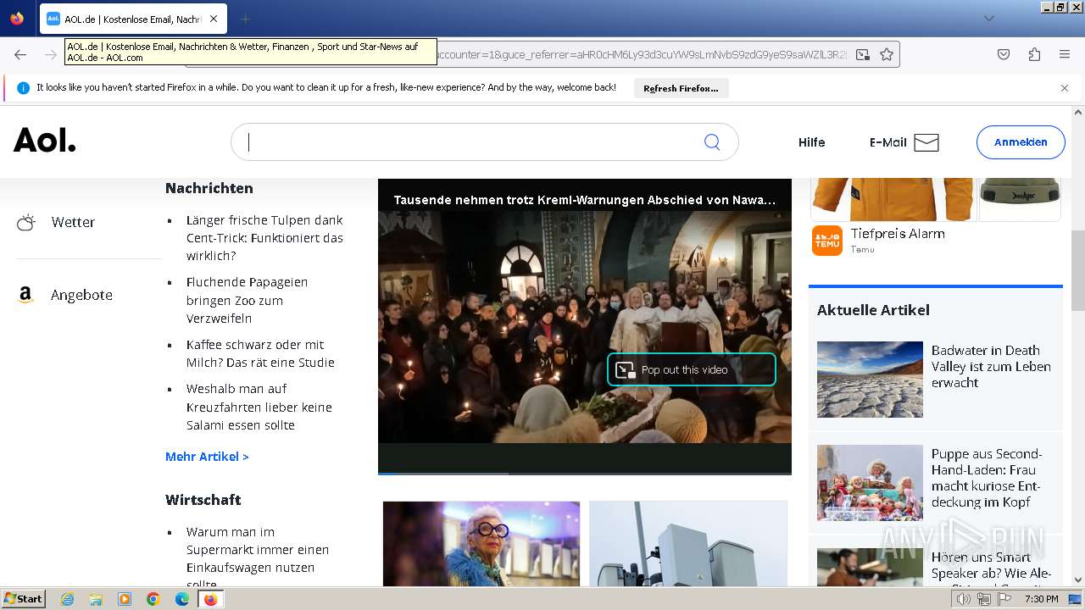Open the Windows Start button
Image resolution: width=1085 pixels, height=610 pixels.
coord(23,599)
